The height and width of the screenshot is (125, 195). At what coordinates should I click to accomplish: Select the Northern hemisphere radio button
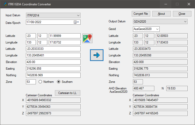tap(40, 82)
